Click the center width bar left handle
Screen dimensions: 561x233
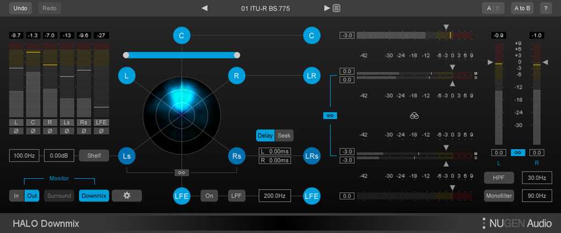126,55
